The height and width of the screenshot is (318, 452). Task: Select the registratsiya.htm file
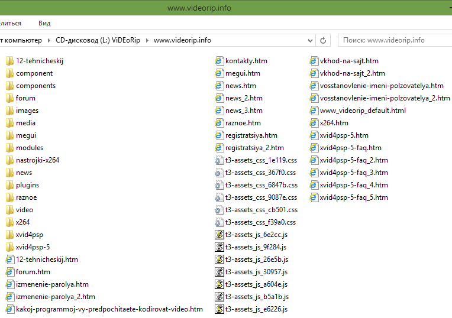coord(251,135)
